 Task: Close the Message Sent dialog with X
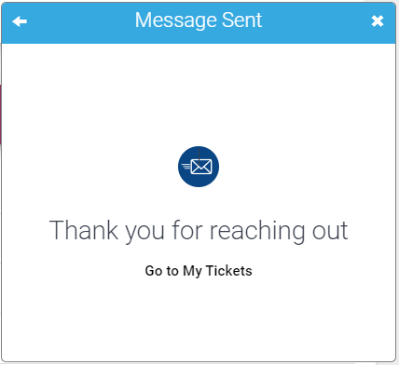tap(378, 21)
